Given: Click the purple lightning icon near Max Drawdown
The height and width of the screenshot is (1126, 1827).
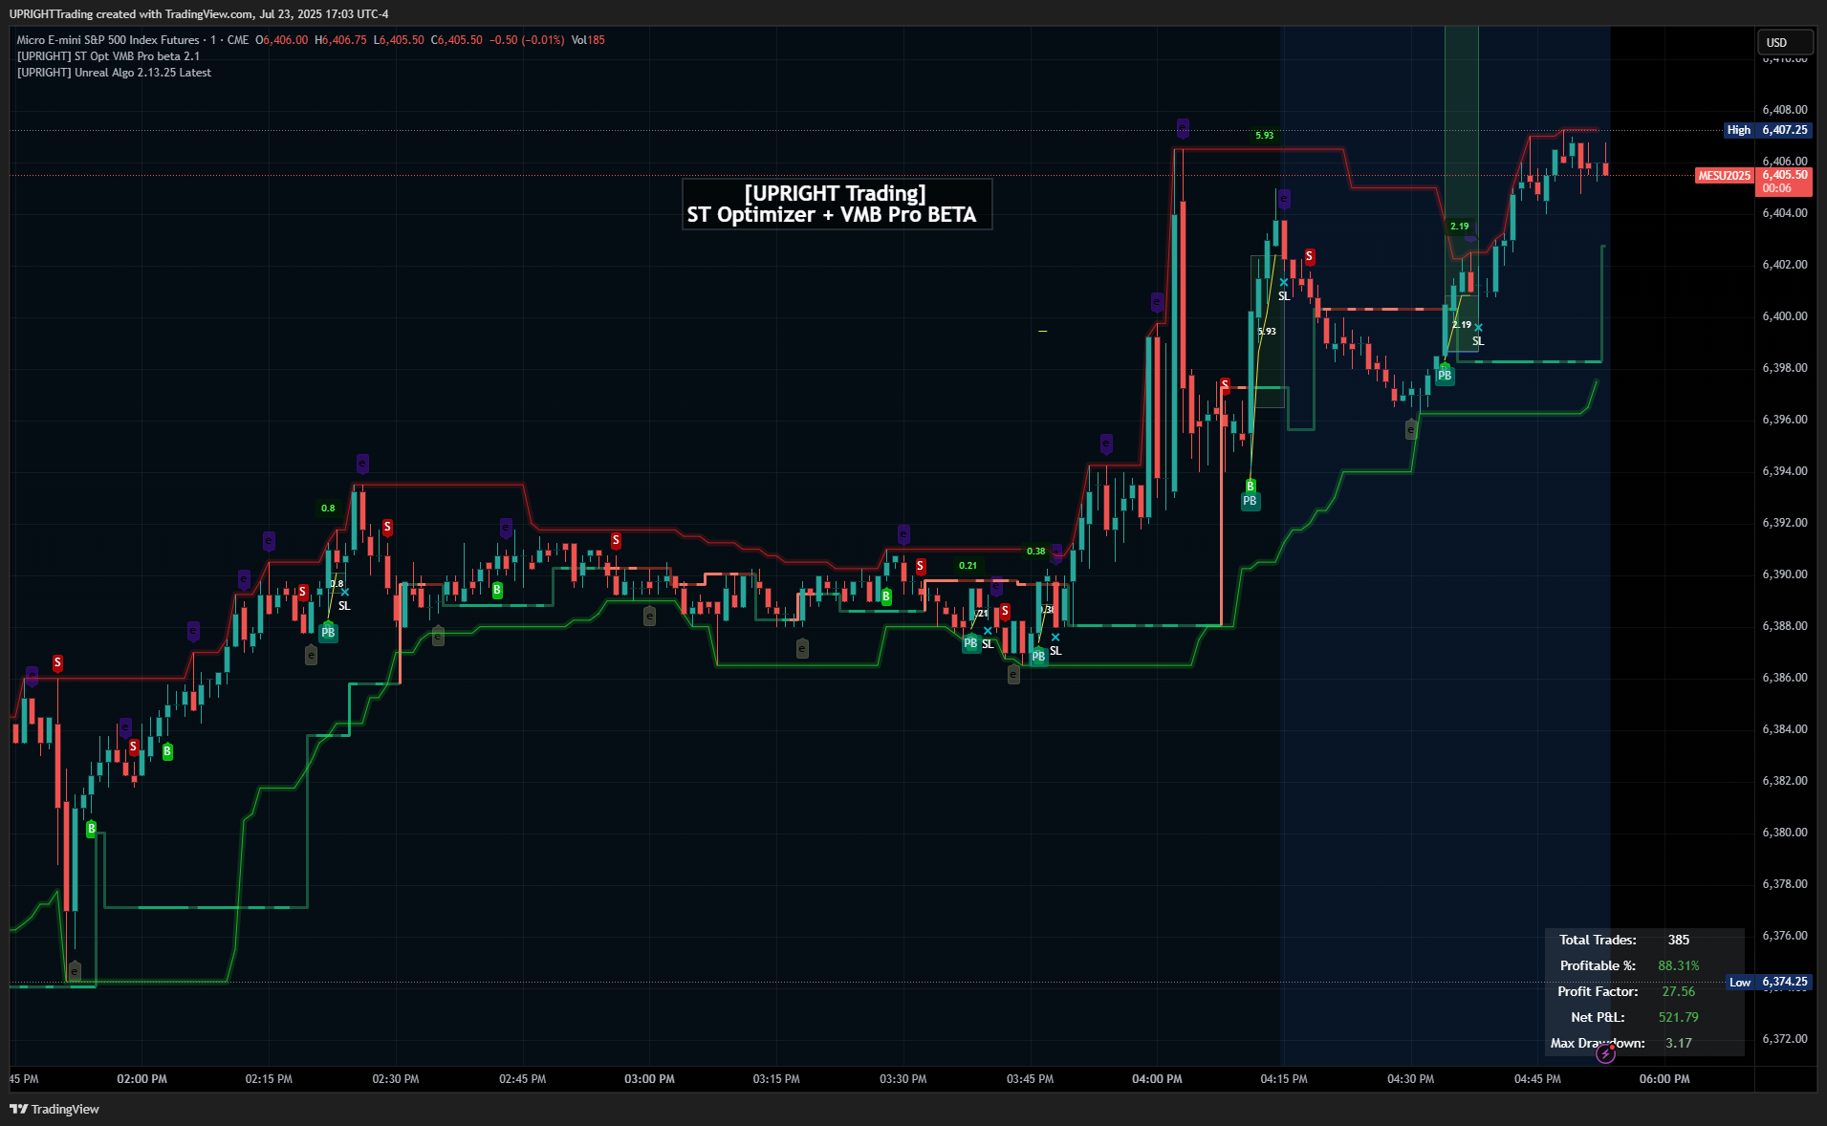Looking at the screenshot, I should 1606,1053.
